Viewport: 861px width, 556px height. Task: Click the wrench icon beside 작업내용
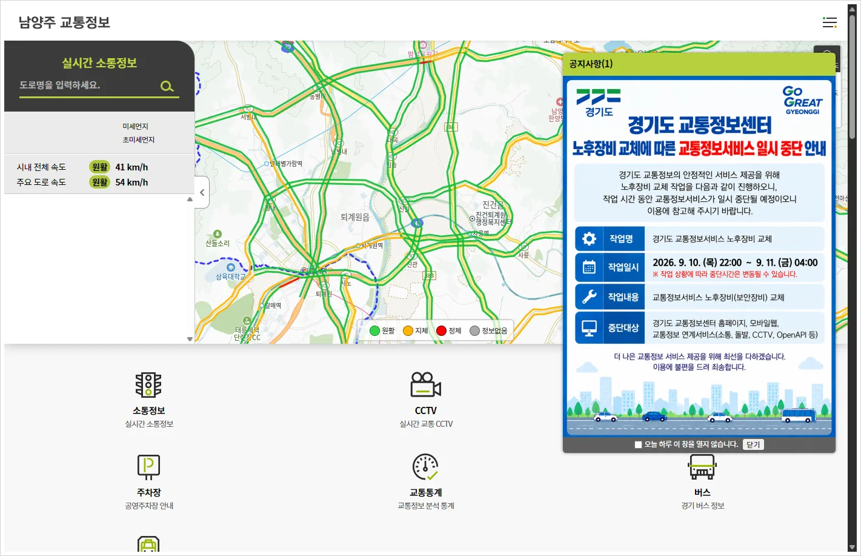tap(589, 297)
